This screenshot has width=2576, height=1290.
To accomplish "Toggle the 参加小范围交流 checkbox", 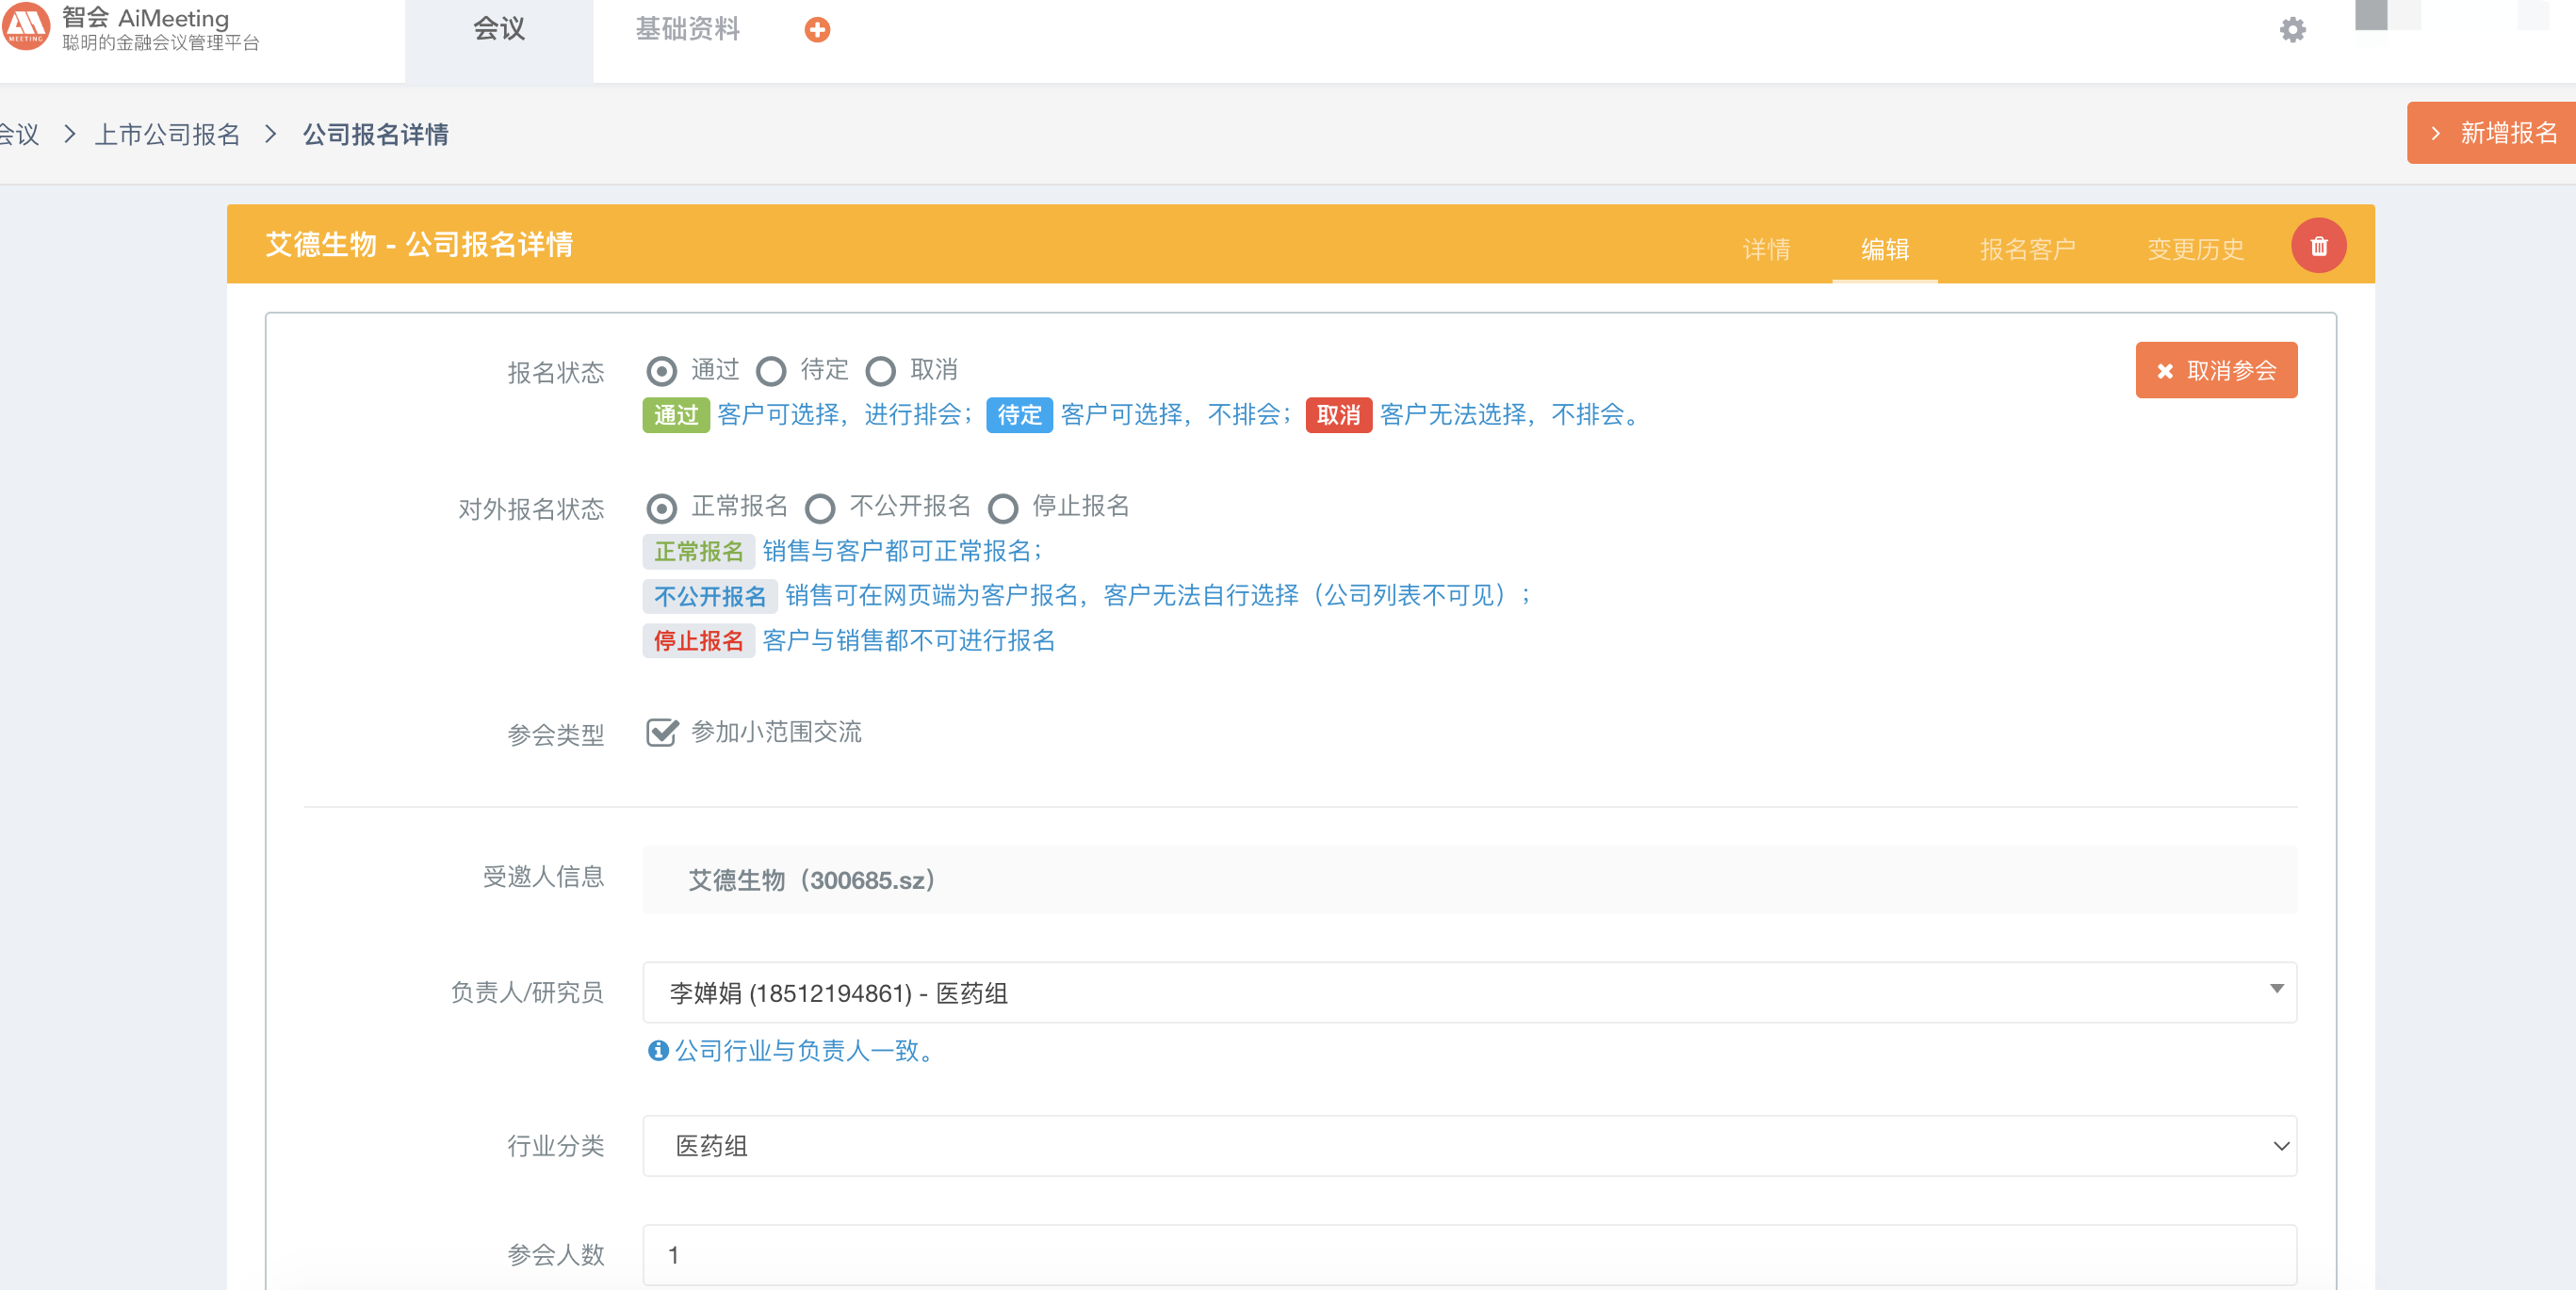I will (661, 733).
